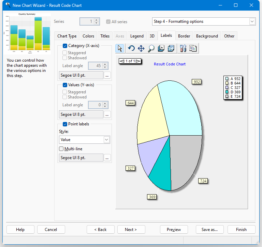Click legend swatch for series A
The width and height of the screenshot is (262, 247).
[x=227, y=79]
